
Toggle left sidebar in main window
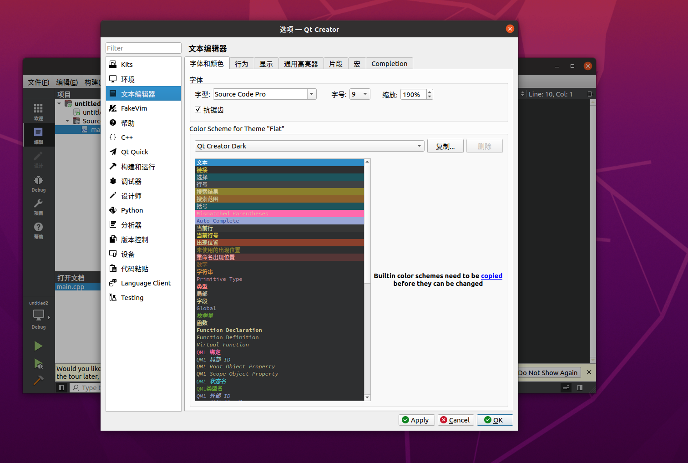[x=61, y=388]
